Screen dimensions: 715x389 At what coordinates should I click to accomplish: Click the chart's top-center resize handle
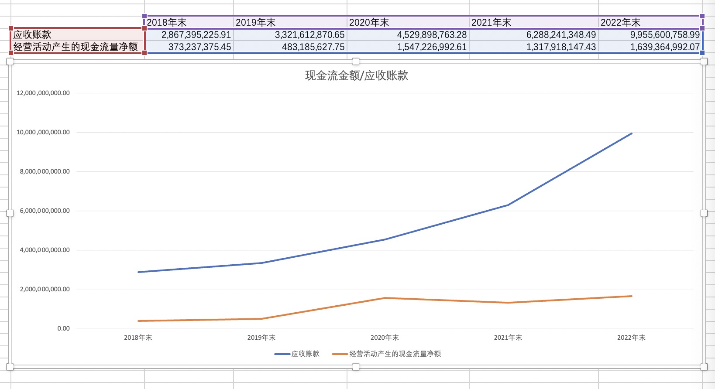[356, 61]
